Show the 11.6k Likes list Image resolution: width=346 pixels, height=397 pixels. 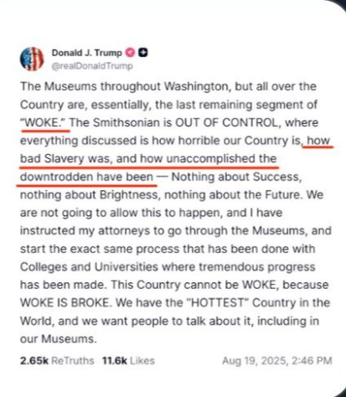(128, 361)
